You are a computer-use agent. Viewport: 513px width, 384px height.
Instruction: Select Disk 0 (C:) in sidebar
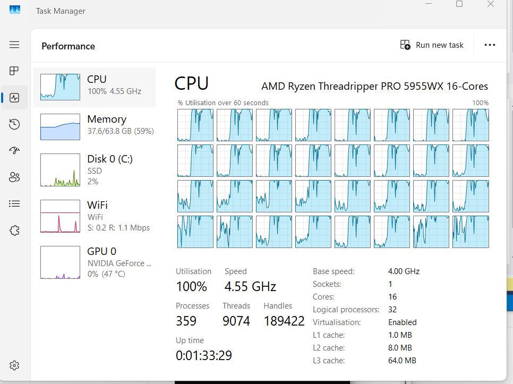click(95, 170)
